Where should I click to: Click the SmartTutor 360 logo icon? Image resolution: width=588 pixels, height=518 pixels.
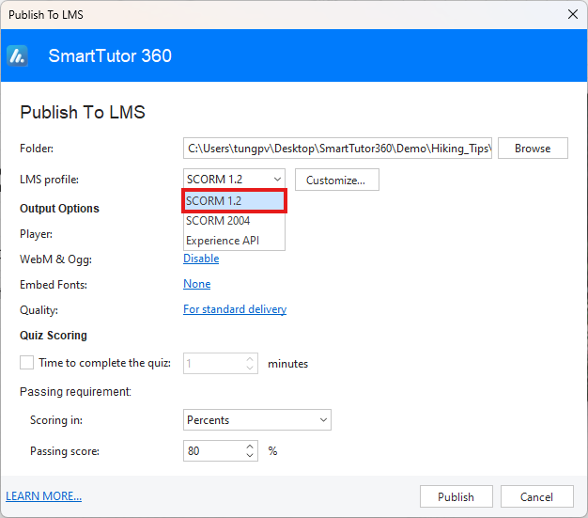pyautogui.click(x=17, y=55)
